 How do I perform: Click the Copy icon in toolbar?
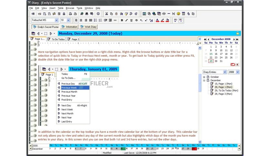click(x=111, y=14)
